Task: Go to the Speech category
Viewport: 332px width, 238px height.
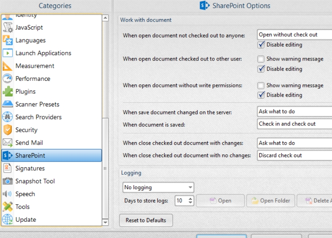Action: [x=52, y=194]
